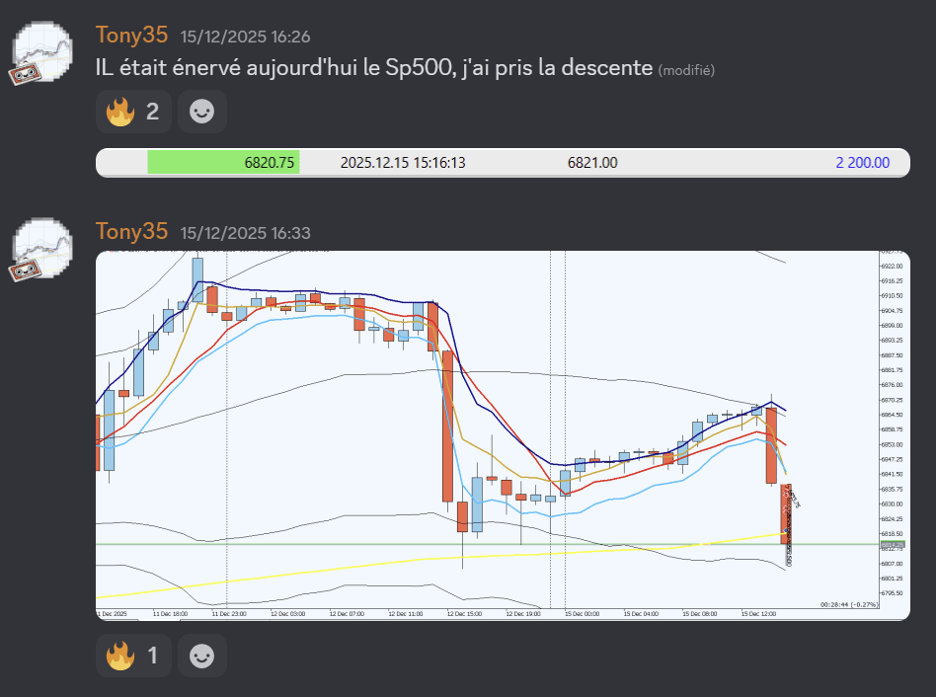Image resolution: width=936 pixels, height=697 pixels.
Task: Click the 6821.00 value in trade strip
Action: [592, 163]
